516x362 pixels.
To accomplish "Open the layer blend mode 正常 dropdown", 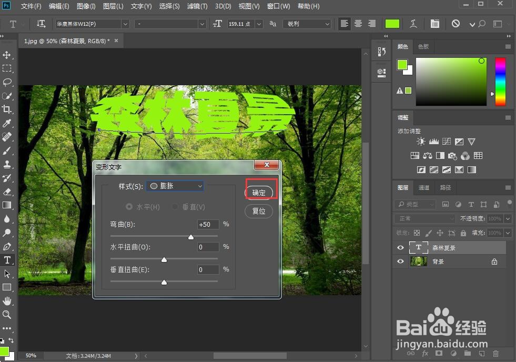I will pyautogui.click(x=425, y=218).
